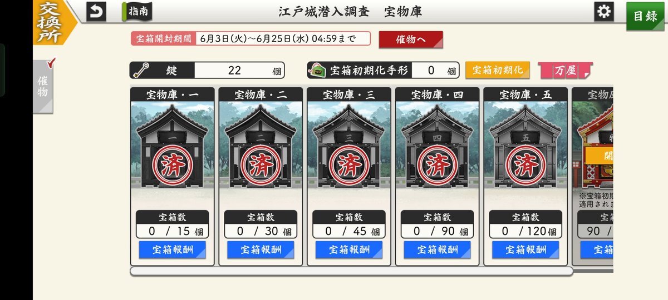Open the 目録 catalog button
Image resolution: width=668 pixels, height=300 pixels.
point(645,16)
